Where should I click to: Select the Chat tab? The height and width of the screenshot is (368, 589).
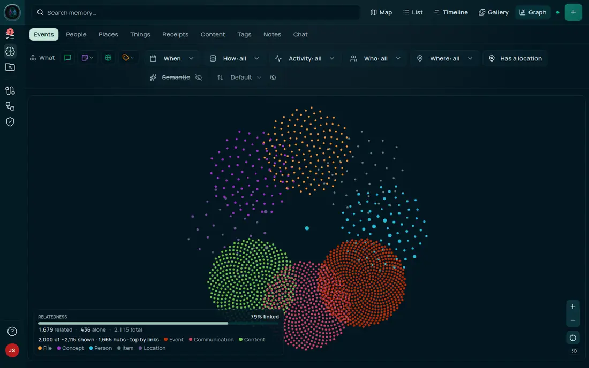tap(300, 35)
